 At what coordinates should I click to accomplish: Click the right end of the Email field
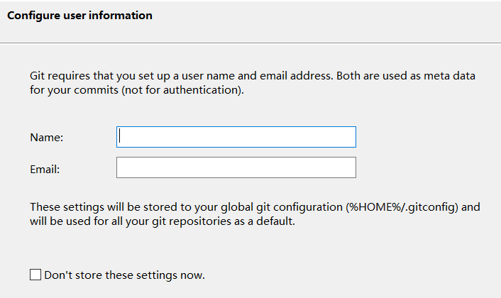point(348,167)
